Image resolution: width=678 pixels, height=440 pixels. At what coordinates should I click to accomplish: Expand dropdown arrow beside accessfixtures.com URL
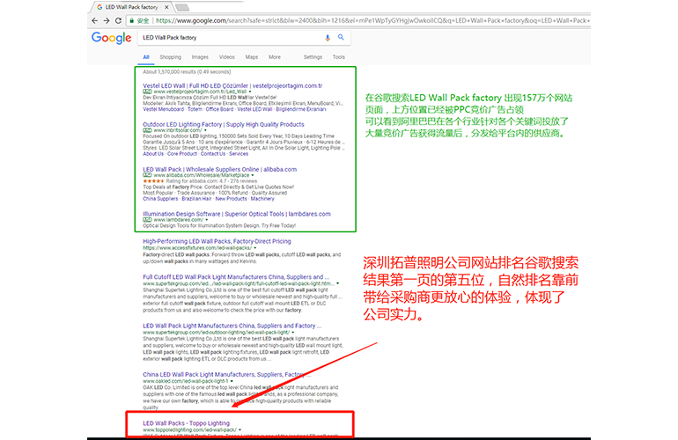click(x=255, y=248)
